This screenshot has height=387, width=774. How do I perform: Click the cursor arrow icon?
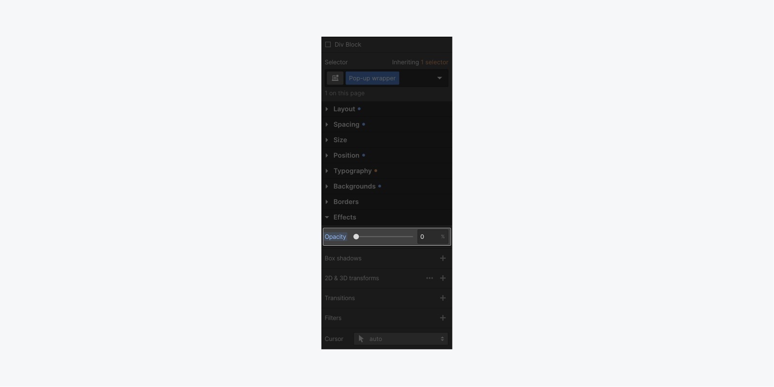tap(361, 339)
